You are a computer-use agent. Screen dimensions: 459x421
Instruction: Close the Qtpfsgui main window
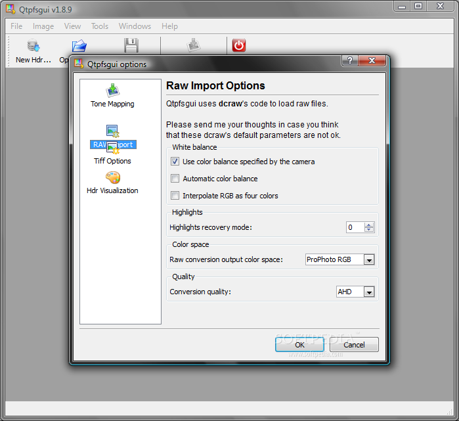pos(440,6)
